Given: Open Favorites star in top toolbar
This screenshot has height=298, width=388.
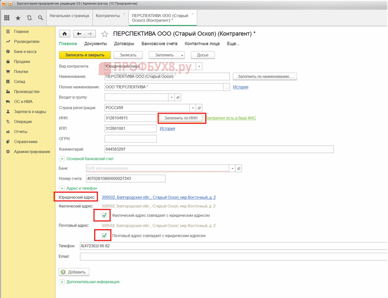Looking at the screenshot, I should (x=18, y=18).
